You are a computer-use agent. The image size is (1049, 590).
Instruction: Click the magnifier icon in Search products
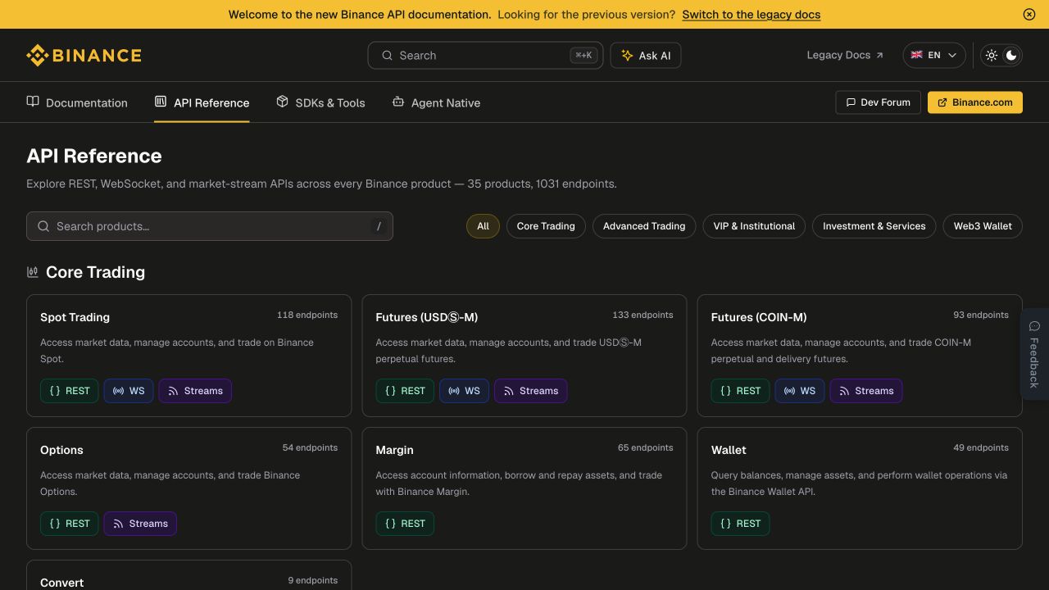pos(43,226)
